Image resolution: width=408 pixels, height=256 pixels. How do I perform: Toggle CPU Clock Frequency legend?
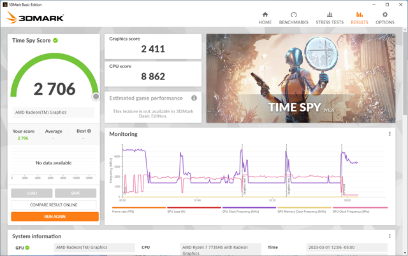point(249,210)
